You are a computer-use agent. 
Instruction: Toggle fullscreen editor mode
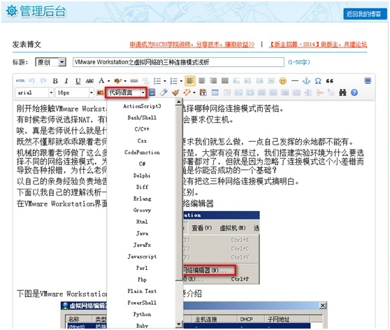(368, 80)
